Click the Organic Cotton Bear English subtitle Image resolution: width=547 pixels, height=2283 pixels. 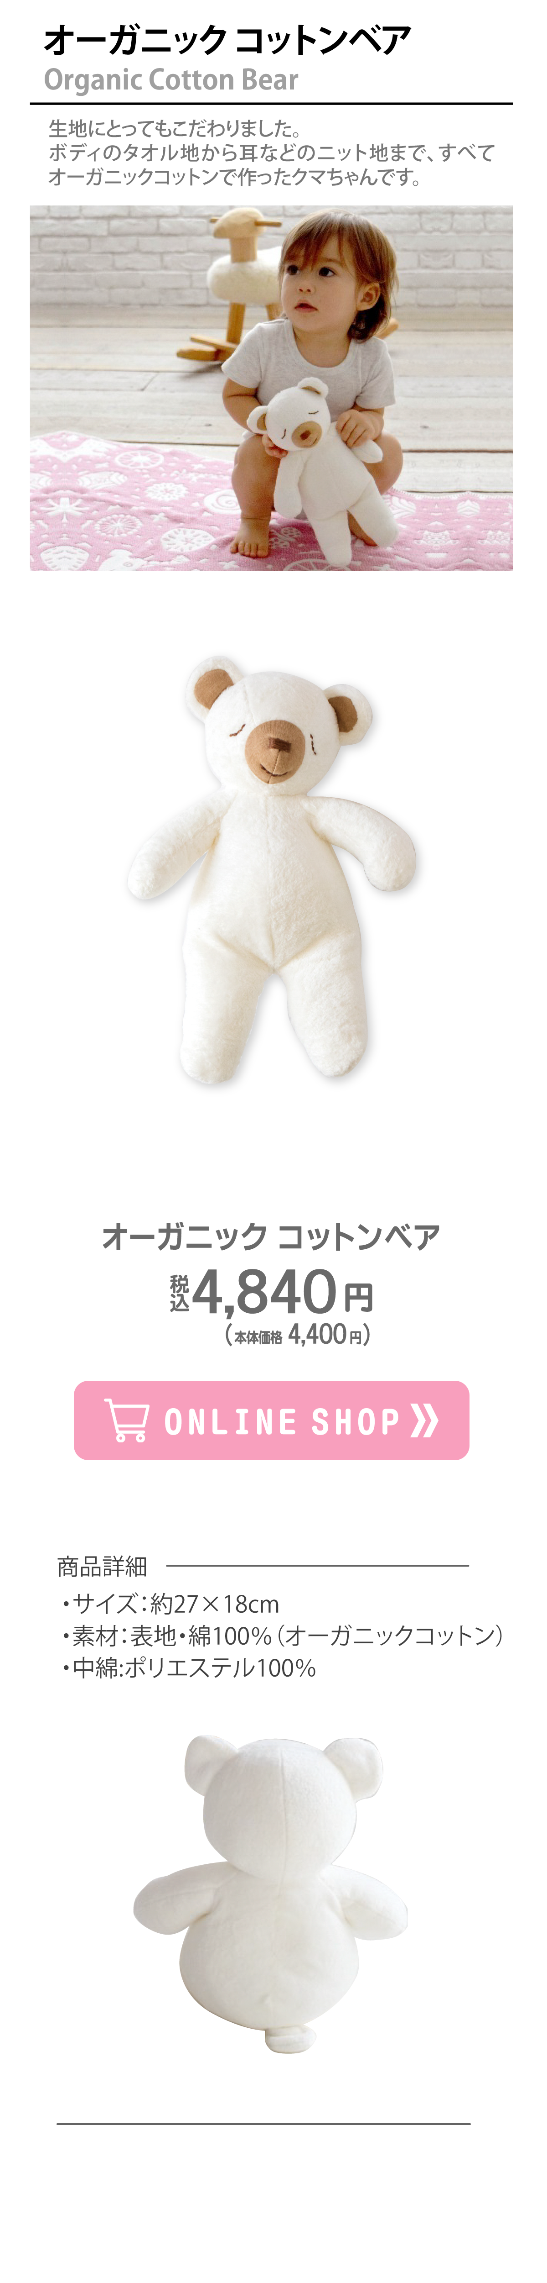[171, 80]
